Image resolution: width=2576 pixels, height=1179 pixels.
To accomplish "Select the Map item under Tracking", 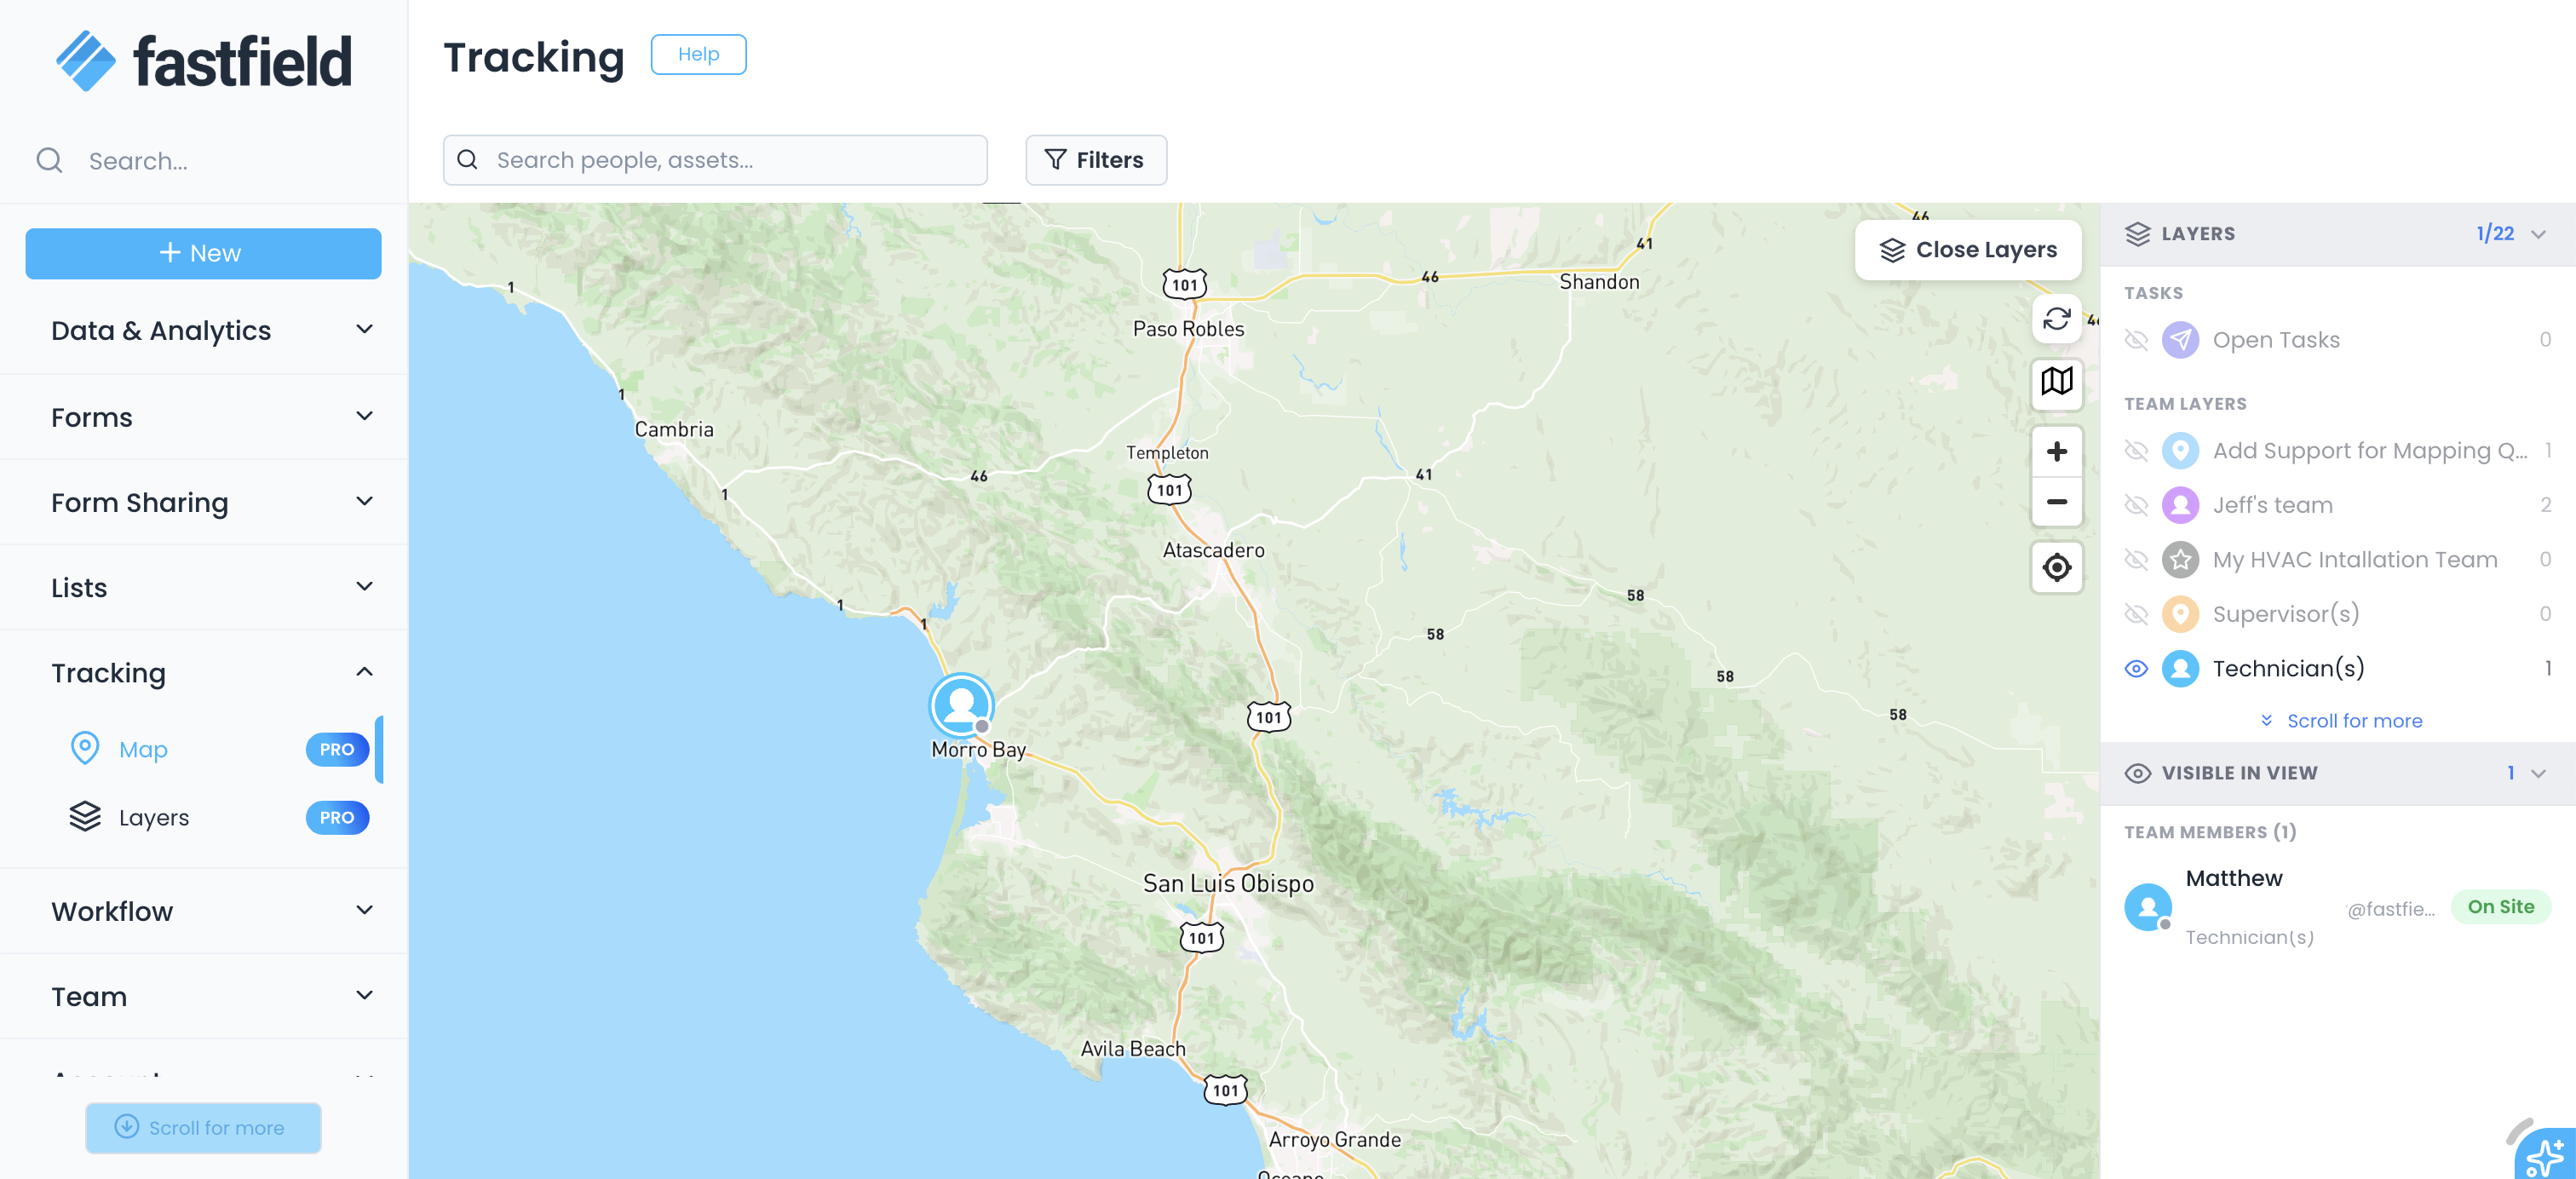I will [x=143, y=749].
